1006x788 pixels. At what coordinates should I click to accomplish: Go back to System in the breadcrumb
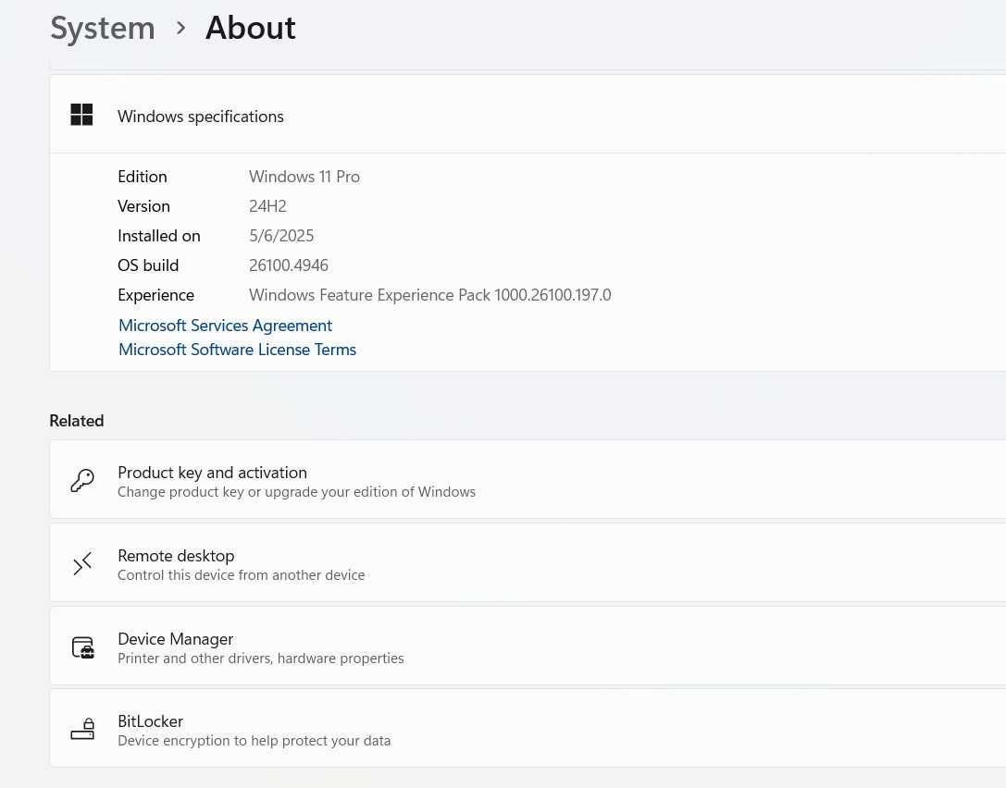pos(103,29)
